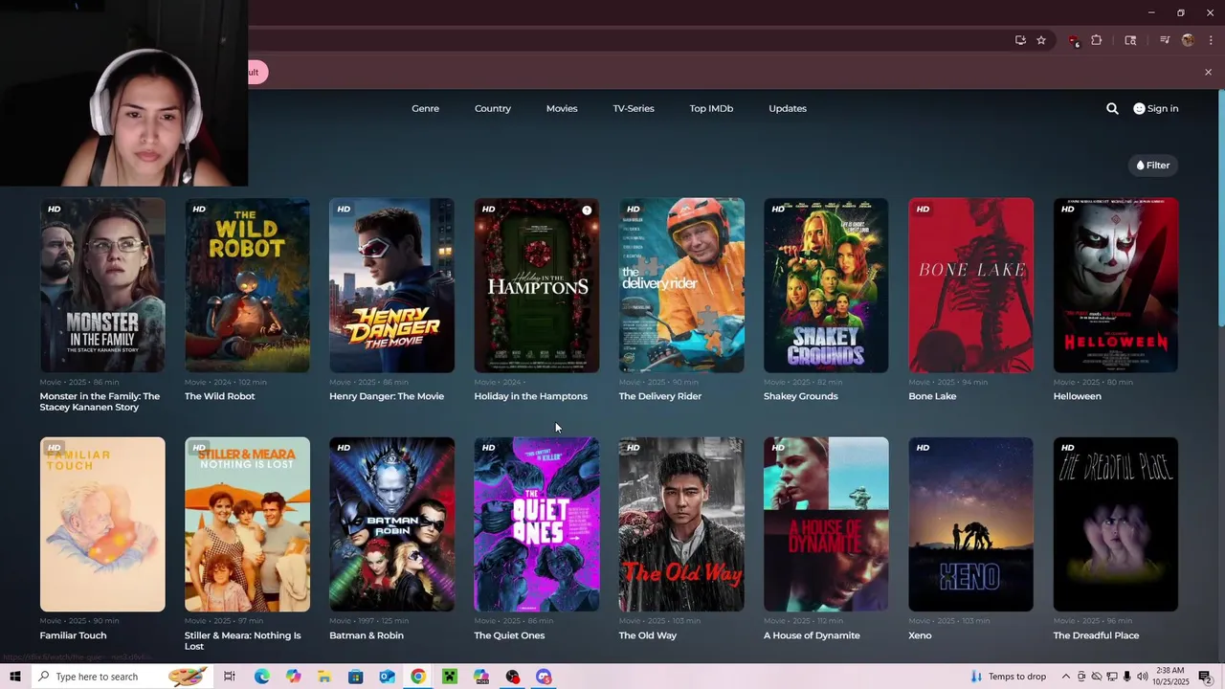The height and width of the screenshot is (689, 1225).
Task: Open the Helloween poster
Action: [1116, 285]
